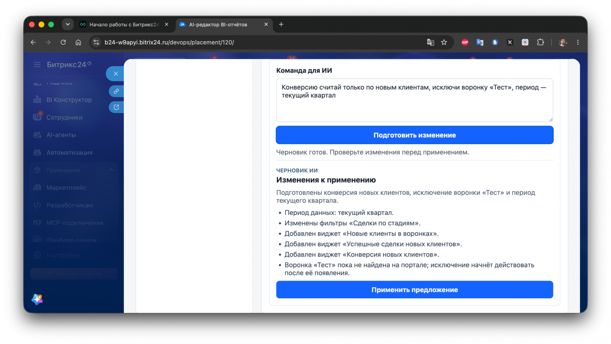This screenshot has height=344, width=611.
Task: Open the K extension icon
Action: pyautogui.click(x=510, y=42)
